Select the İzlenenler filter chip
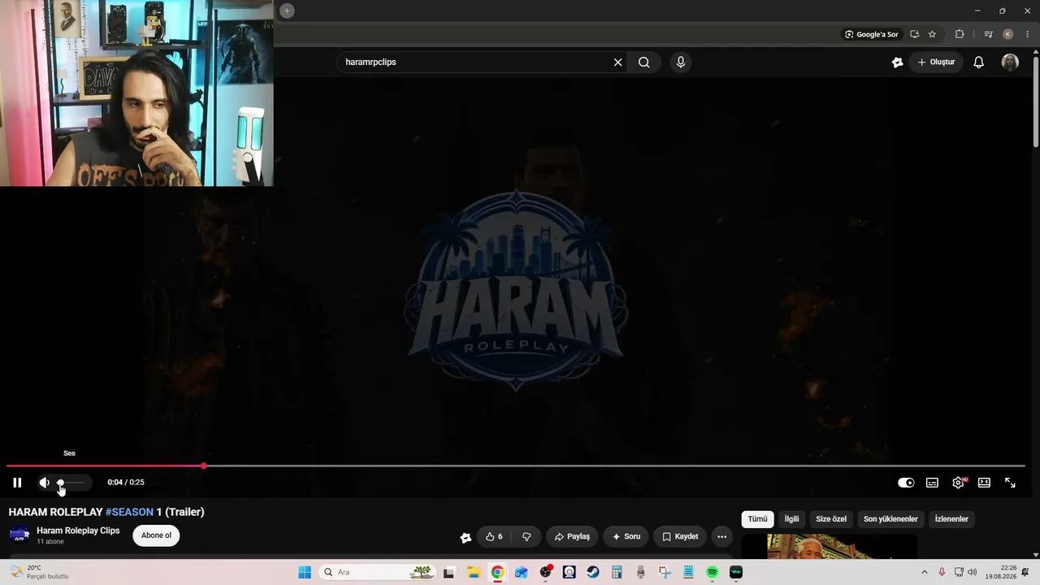1040x585 pixels. 951,519
